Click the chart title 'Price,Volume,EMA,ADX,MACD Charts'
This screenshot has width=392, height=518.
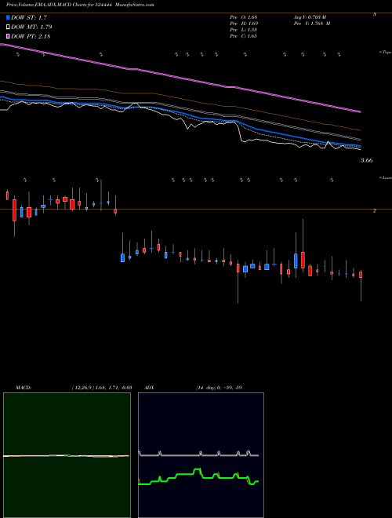pyautogui.click(x=48, y=5)
